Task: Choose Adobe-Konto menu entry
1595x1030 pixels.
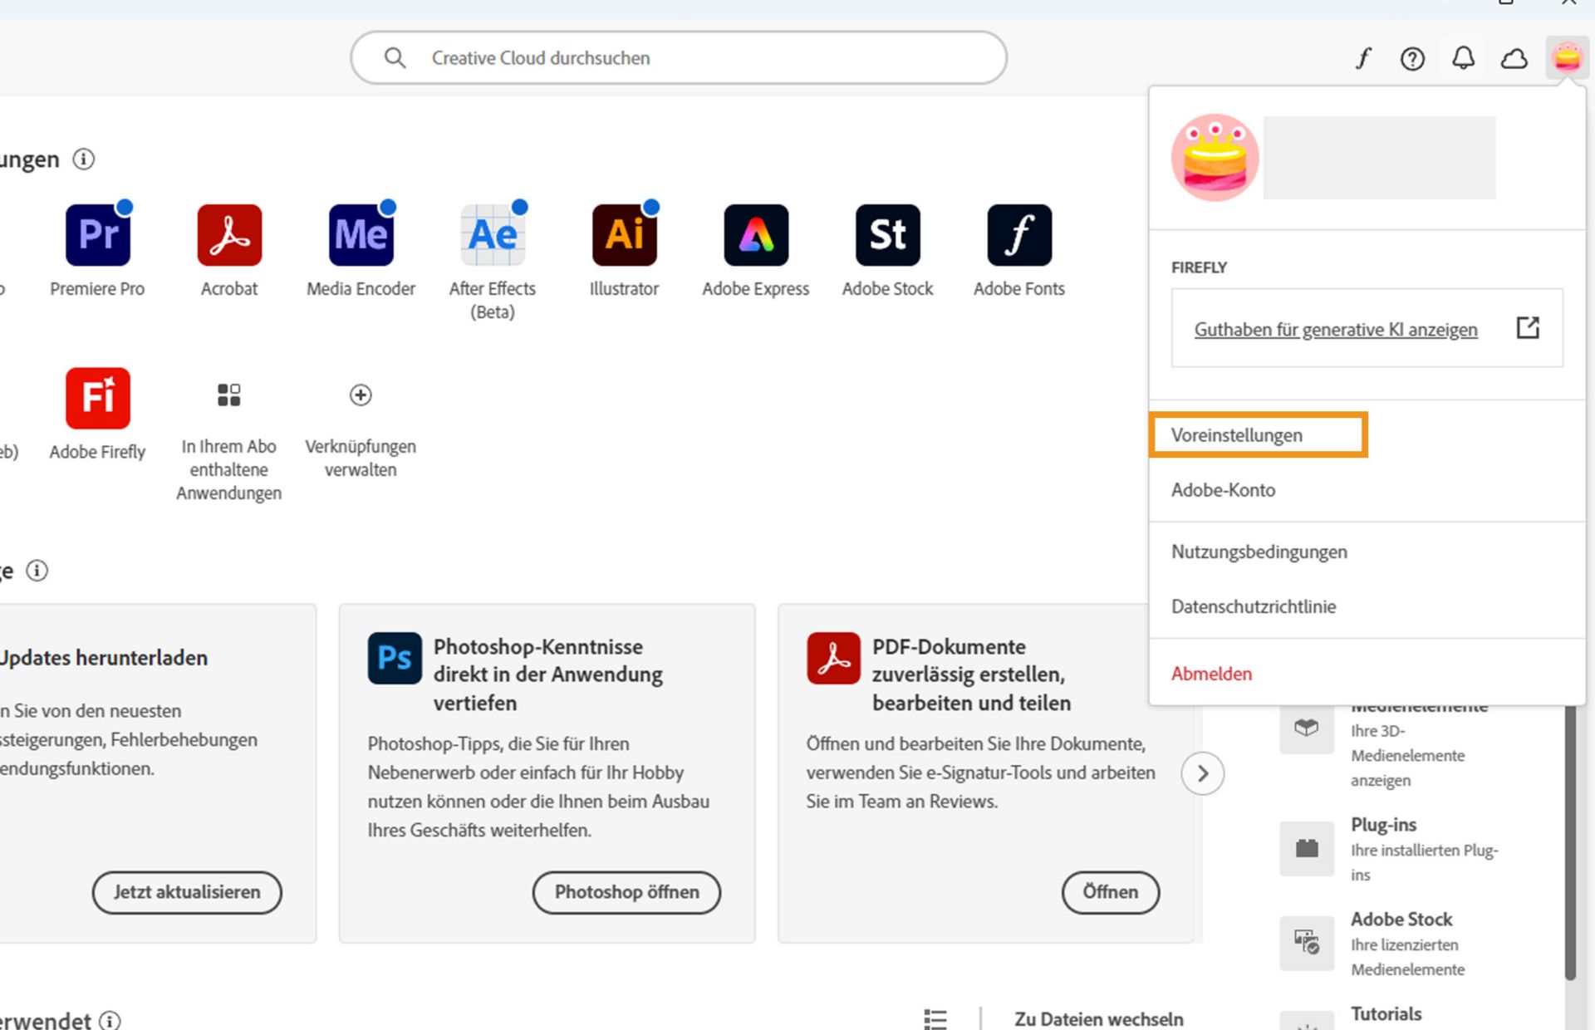Action: click(x=1223, y=490)
